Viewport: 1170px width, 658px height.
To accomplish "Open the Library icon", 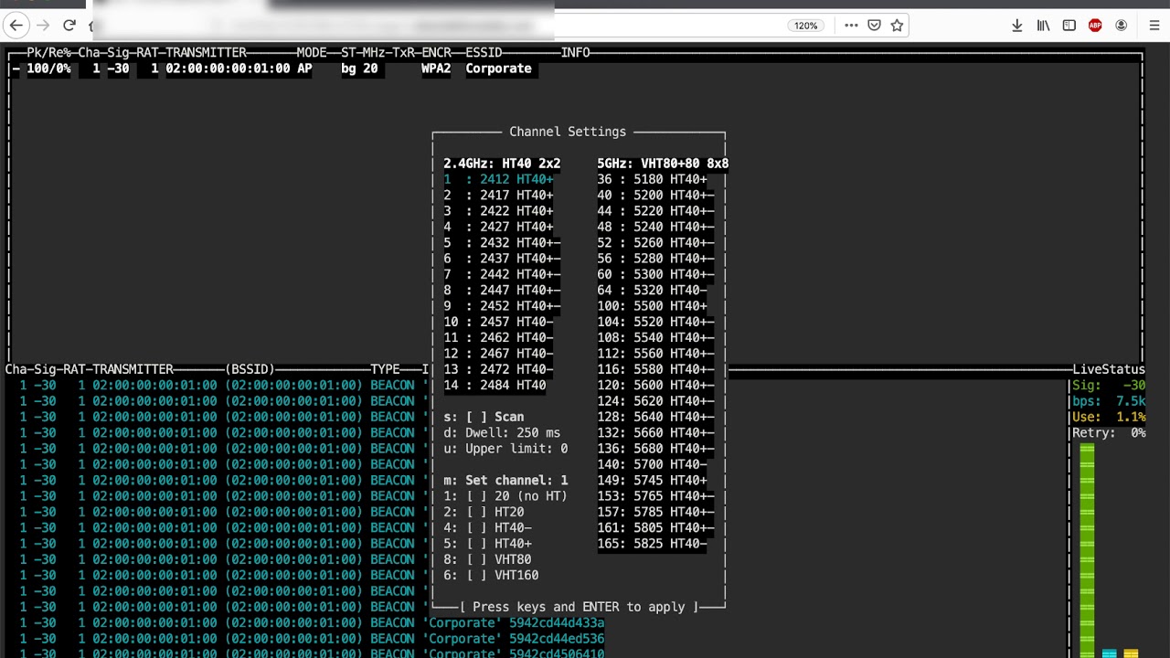I will [x=1043, y=26].
